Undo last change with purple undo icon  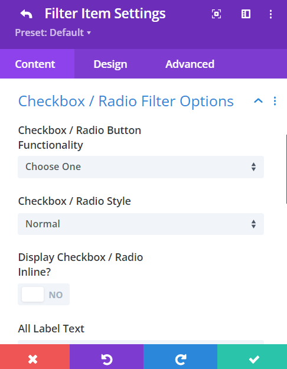107,357
